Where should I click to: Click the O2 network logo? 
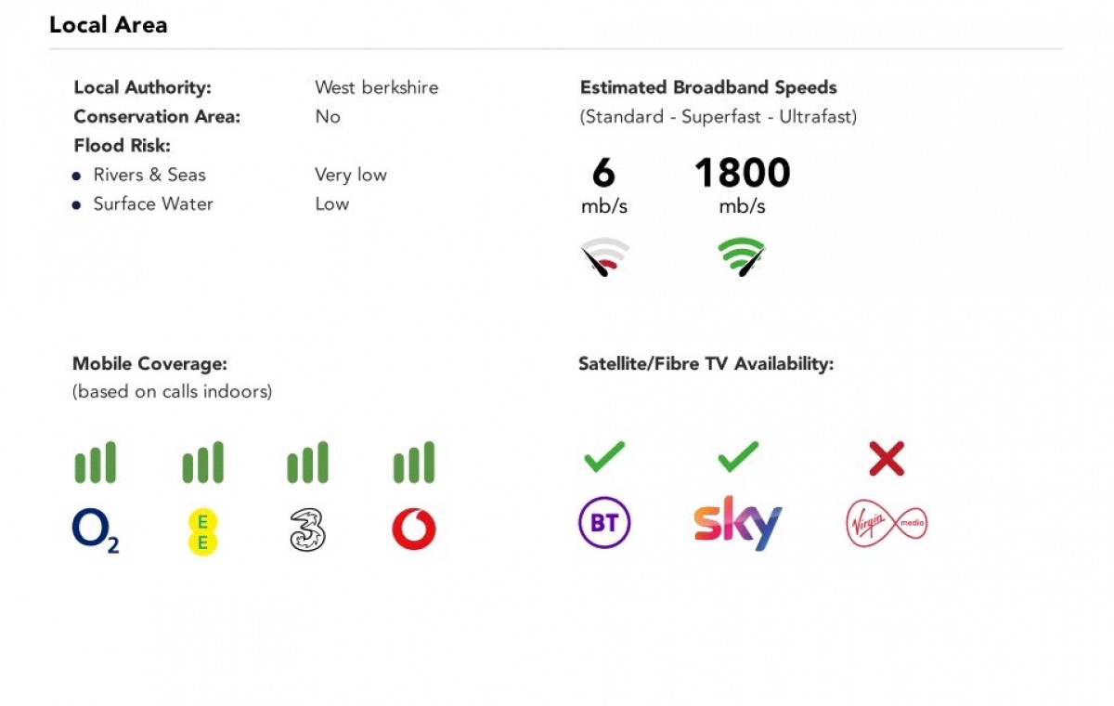96,530
